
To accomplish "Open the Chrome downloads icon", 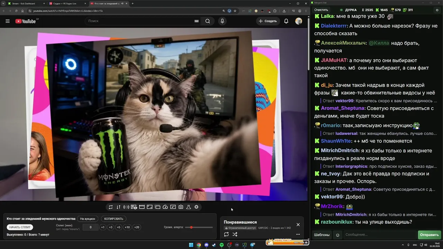I will click(284, 11).
